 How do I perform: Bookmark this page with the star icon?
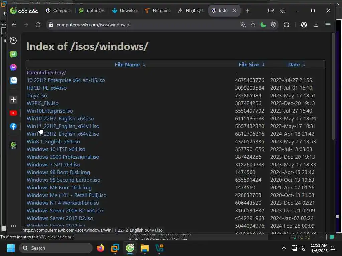point(253,25)
